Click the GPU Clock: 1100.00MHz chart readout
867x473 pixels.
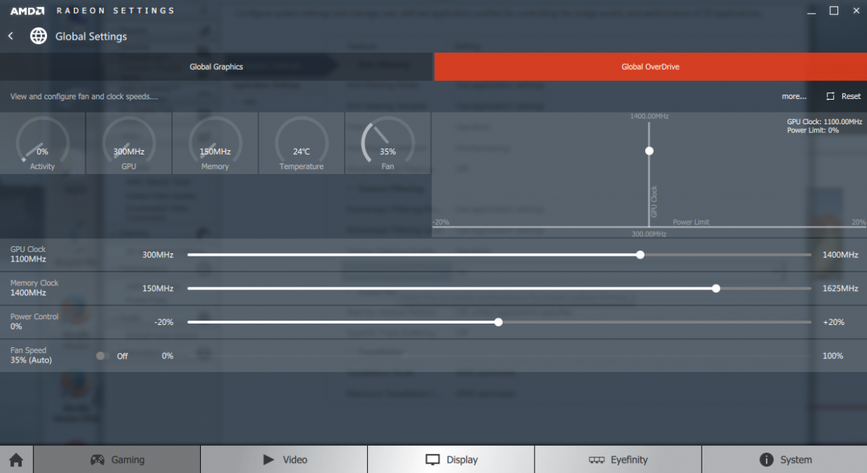[x=825, y=122]
